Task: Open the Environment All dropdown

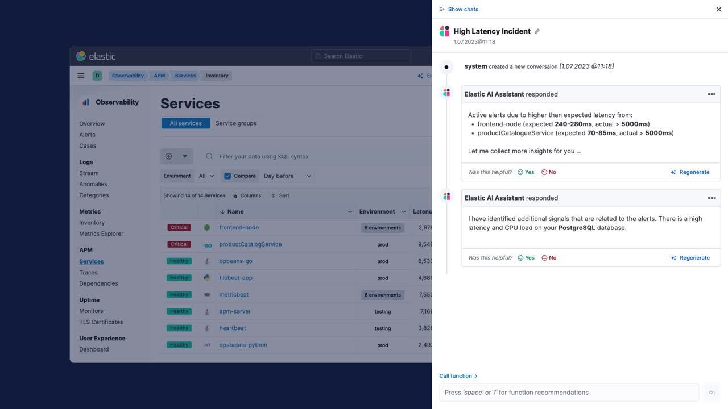Action: pos(206,176)
